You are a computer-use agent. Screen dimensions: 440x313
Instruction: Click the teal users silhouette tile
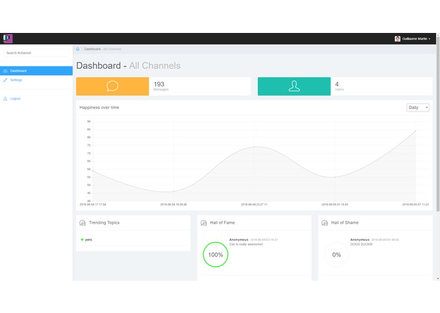294,86
